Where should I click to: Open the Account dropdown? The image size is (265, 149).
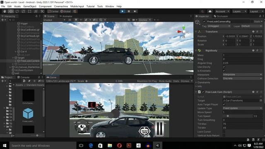tap(222, 11)
